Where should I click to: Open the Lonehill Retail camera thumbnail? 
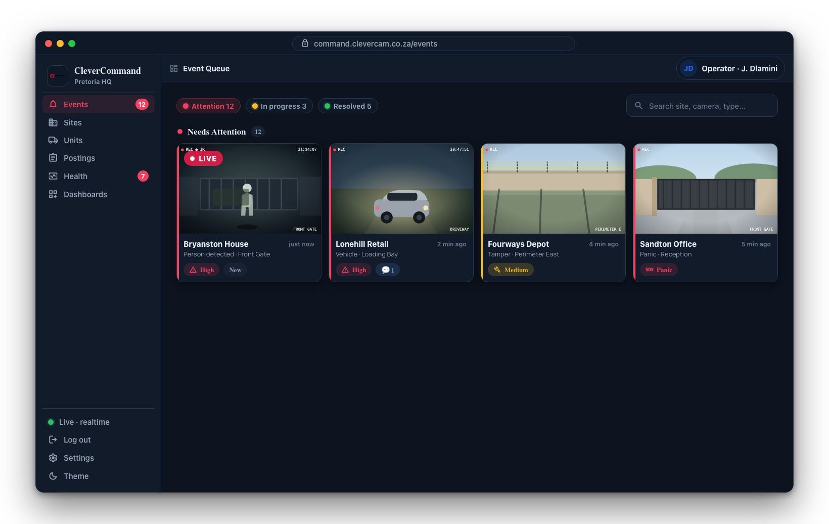coord(402,189)
